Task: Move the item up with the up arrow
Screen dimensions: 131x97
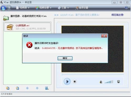Action: click(x=27, y=88)
